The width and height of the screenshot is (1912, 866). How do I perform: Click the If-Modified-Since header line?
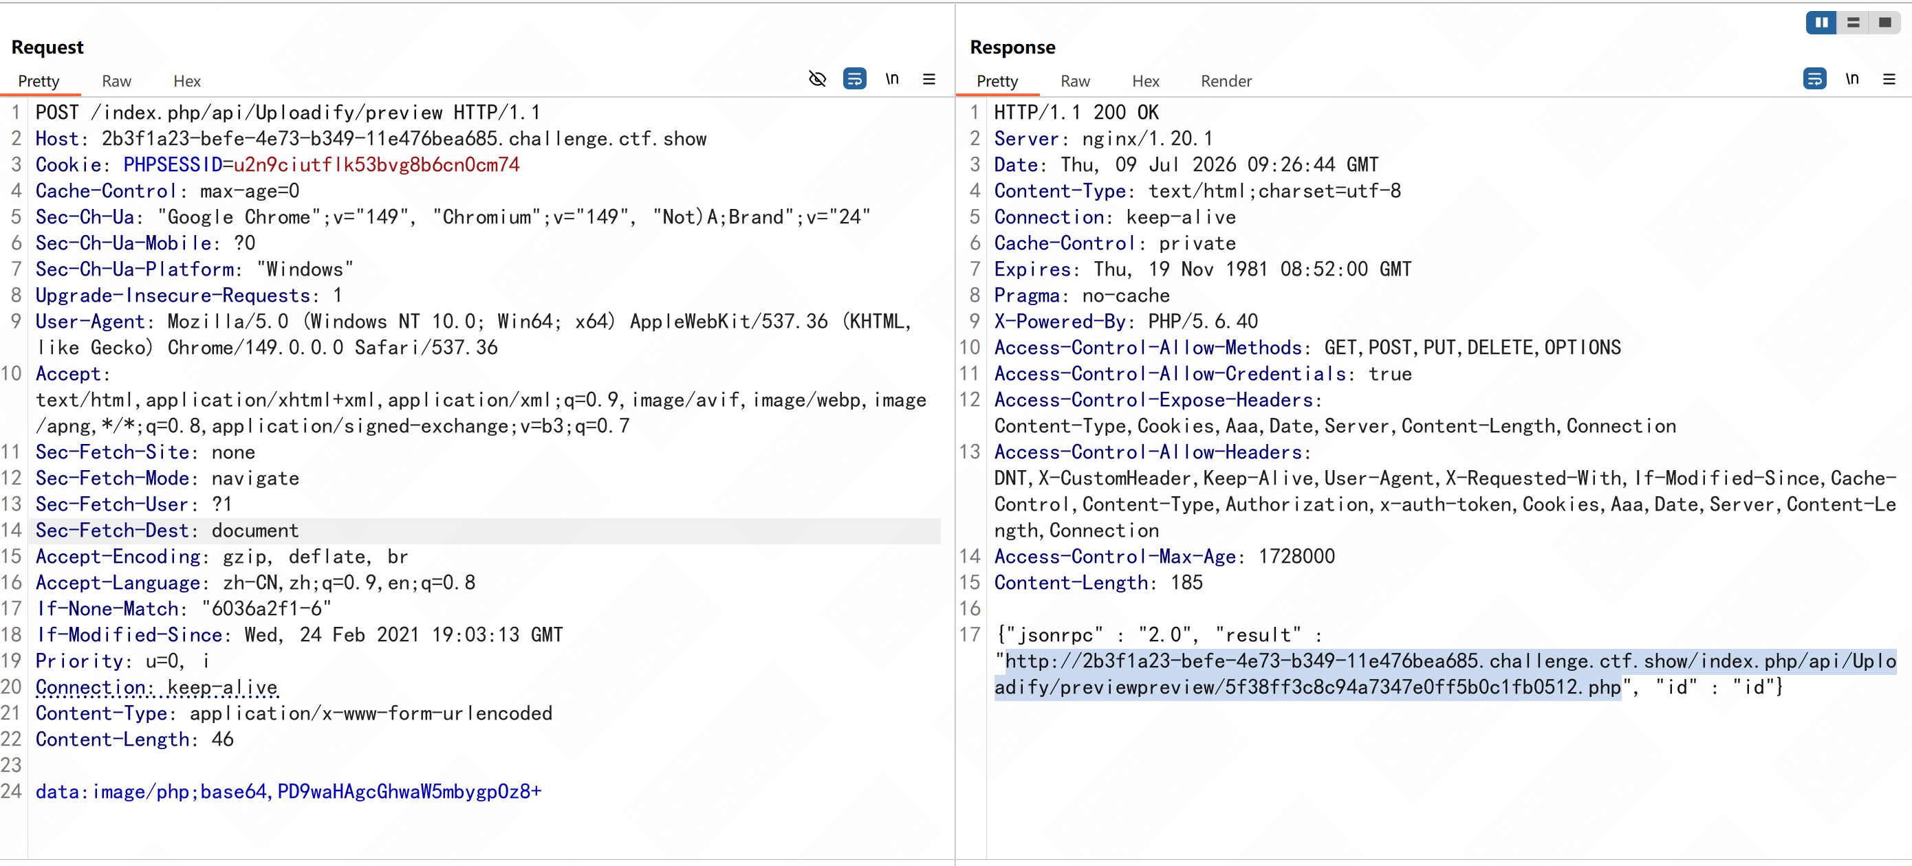pyautogui.click(x=299, y=636)
